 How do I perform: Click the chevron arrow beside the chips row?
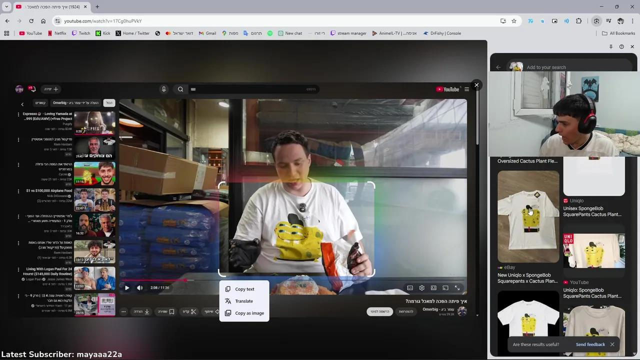(22, 104)
